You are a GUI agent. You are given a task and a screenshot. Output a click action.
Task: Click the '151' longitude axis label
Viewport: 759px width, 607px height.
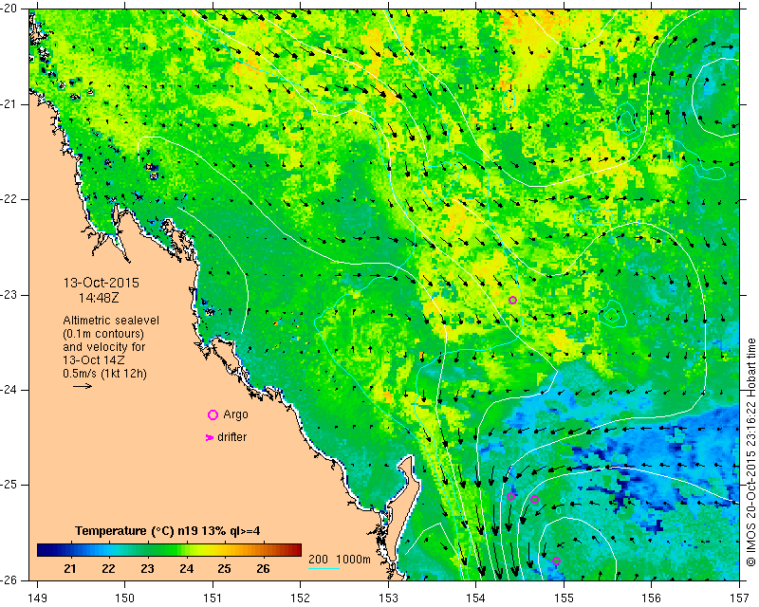click(x=213, y=598)
